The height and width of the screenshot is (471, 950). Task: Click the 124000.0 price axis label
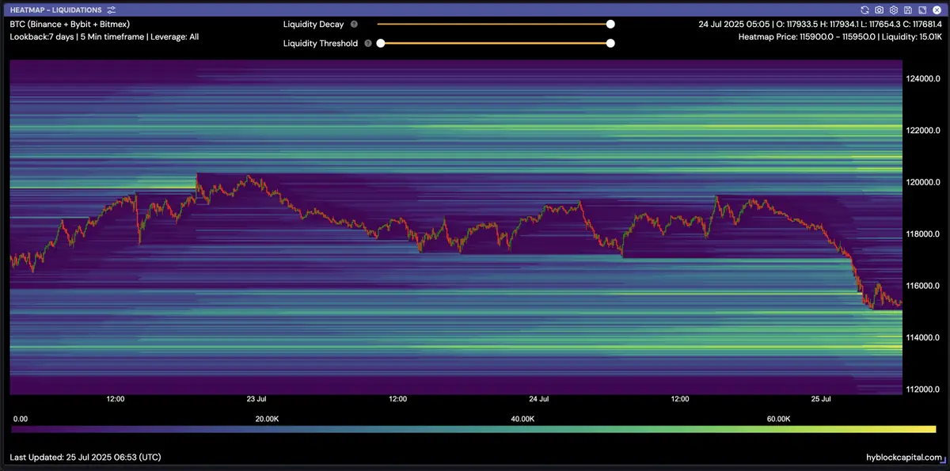923,78
